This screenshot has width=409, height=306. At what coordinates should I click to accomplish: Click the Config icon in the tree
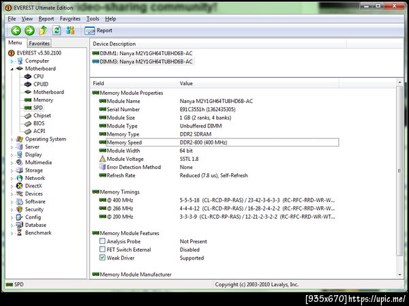[x=19, y=217]
